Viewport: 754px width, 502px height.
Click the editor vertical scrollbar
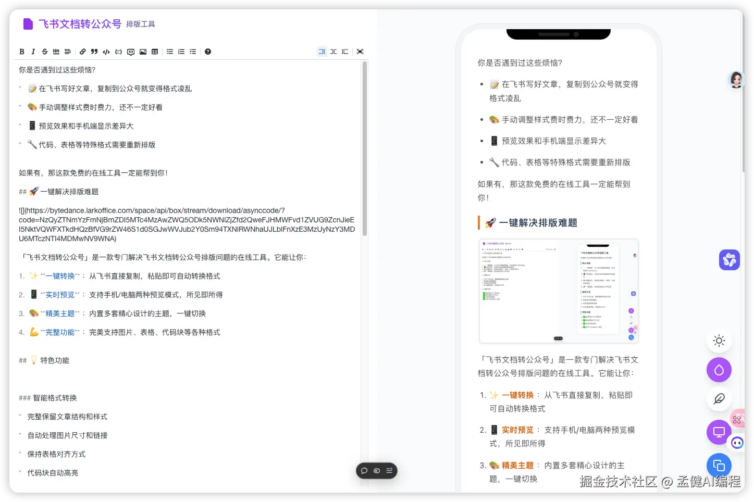tap(365, 148)
